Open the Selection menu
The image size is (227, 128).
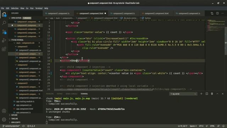pos(15,8)
